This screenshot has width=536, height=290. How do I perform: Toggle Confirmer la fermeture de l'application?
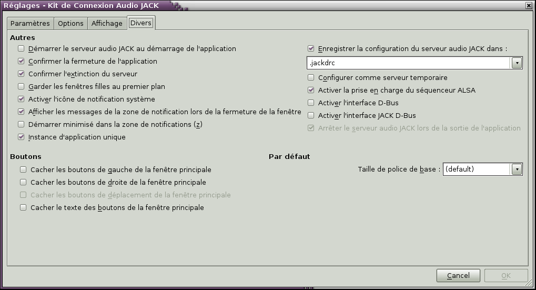(x=21, y=61)
